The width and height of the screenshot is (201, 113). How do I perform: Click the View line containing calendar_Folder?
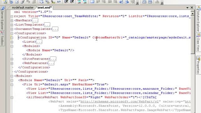(x=108, y=93)
